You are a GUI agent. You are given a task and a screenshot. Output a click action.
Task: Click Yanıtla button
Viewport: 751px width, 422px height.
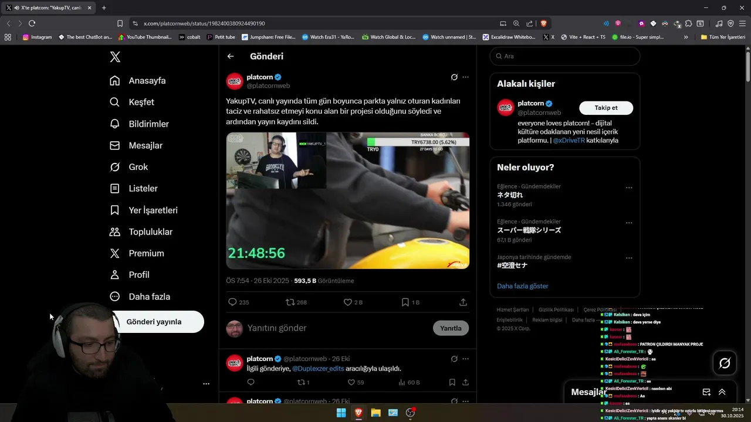[x=451, y=328]
